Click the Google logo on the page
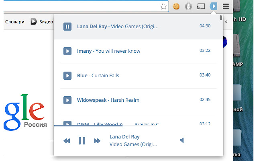The width and height of the screenshot is (257, 161). [24, 112]
